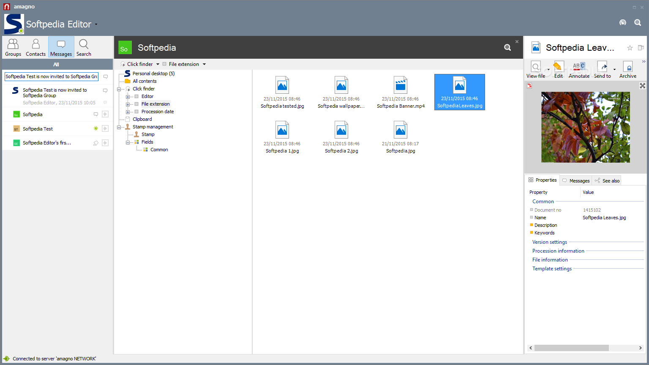Click the speech bubble beside message input
The image size is (649, 365).
coord(106,76)
